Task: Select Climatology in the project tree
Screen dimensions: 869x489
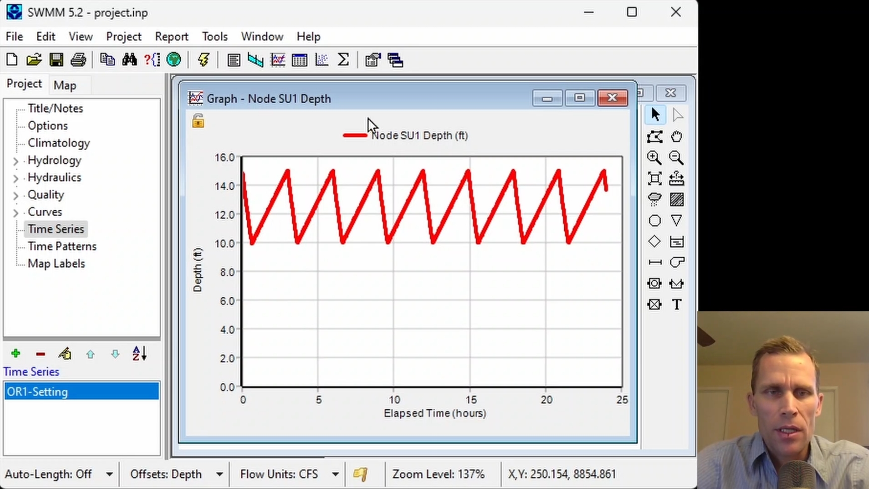Action: (x=59, y=143)
